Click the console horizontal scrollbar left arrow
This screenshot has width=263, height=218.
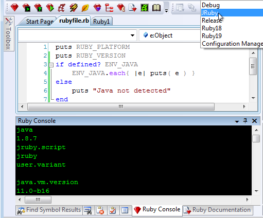coord(20,199)
